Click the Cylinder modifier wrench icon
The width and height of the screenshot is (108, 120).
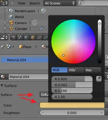point(41,28)
